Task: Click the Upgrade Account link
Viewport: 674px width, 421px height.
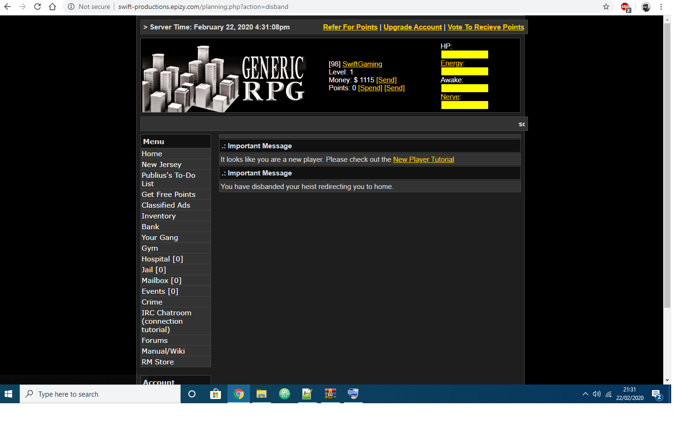Action: point(412,27)
